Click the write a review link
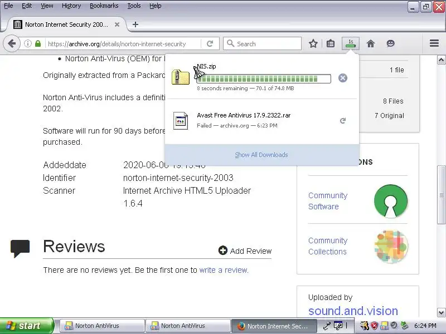 [224, 270]
